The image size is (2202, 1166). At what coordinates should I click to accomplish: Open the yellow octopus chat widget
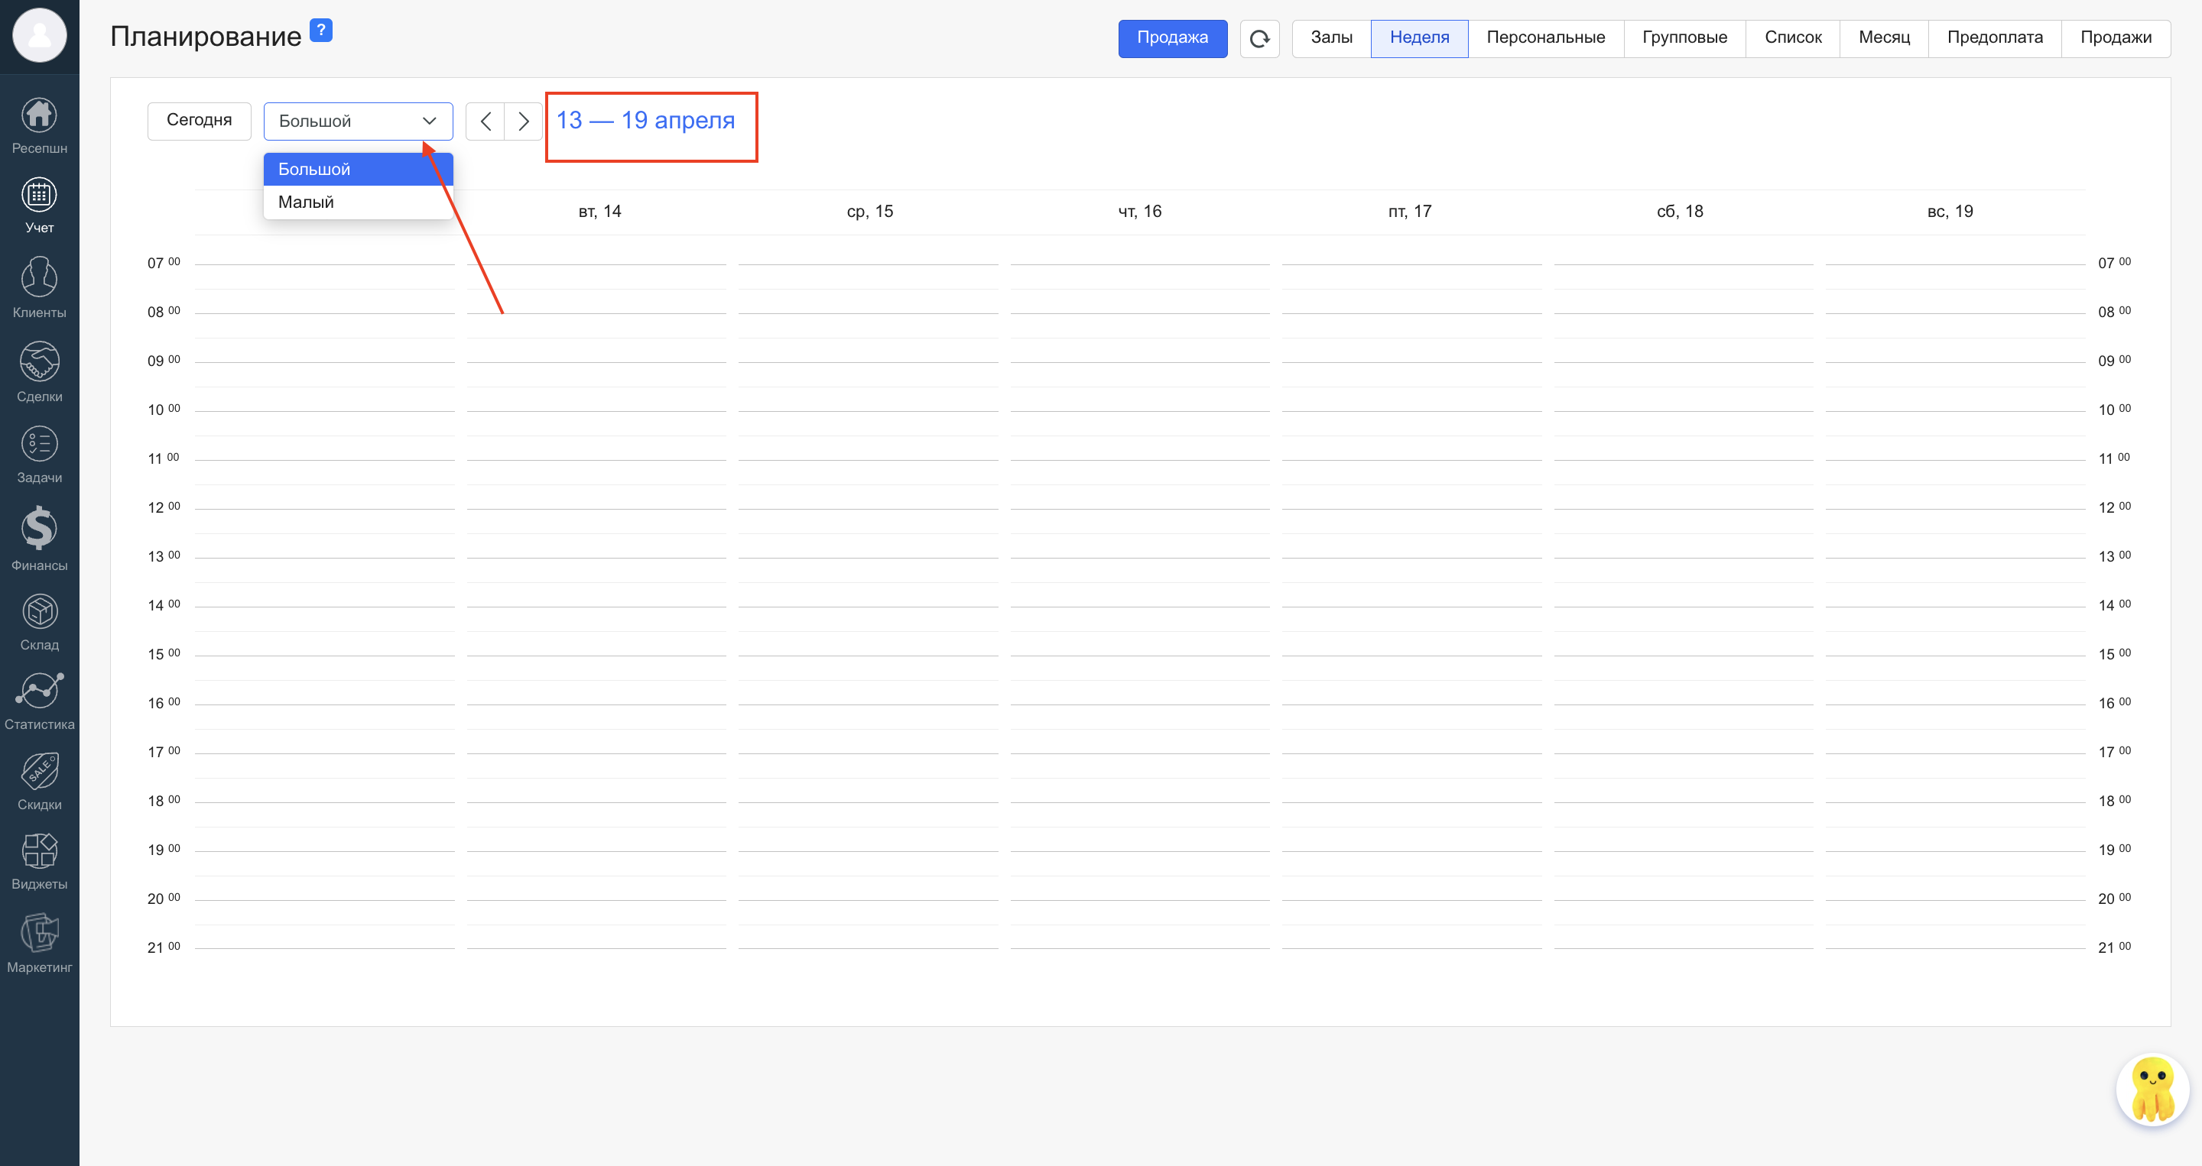click(2152, 1090)
